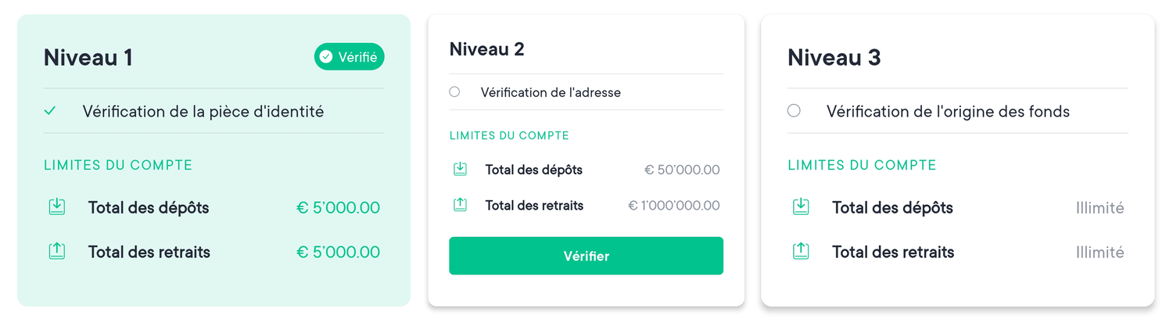Click Vérification de la pièce d'identité text
The height and width of the screenshot is (330, 1173).
coord(203,111)
